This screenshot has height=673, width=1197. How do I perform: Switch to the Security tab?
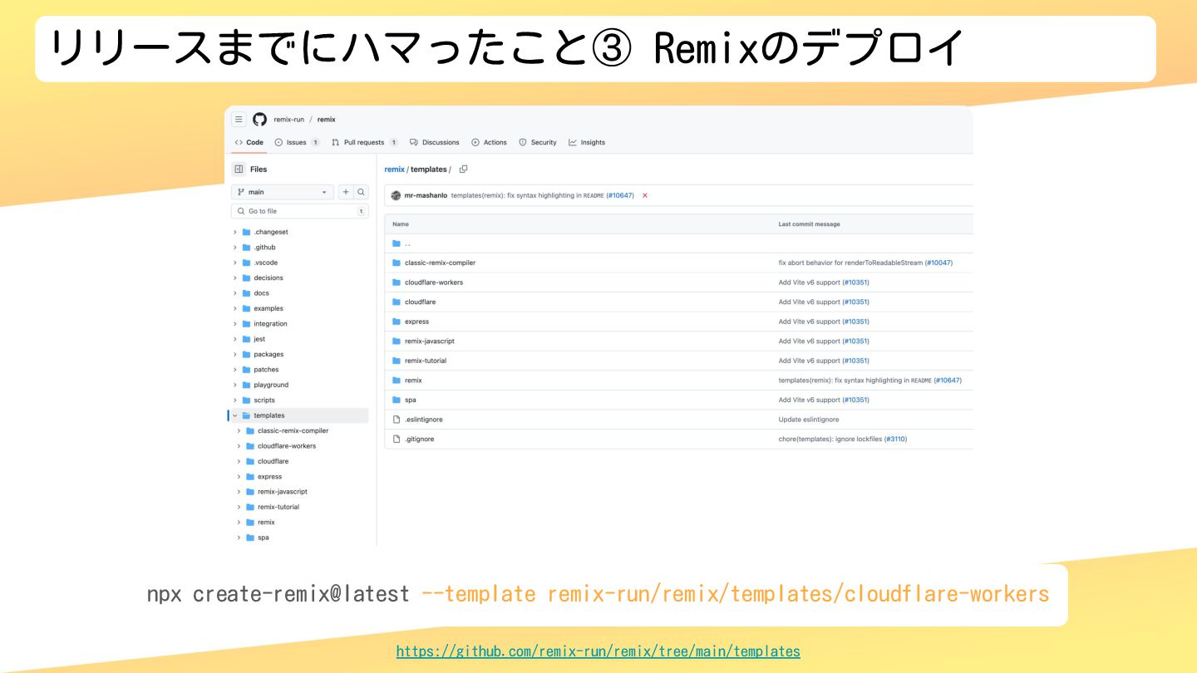[x=538, y=142]
